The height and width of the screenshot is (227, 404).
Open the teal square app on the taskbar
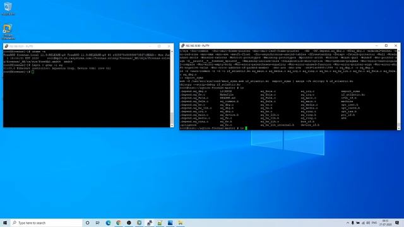[139, 223]
